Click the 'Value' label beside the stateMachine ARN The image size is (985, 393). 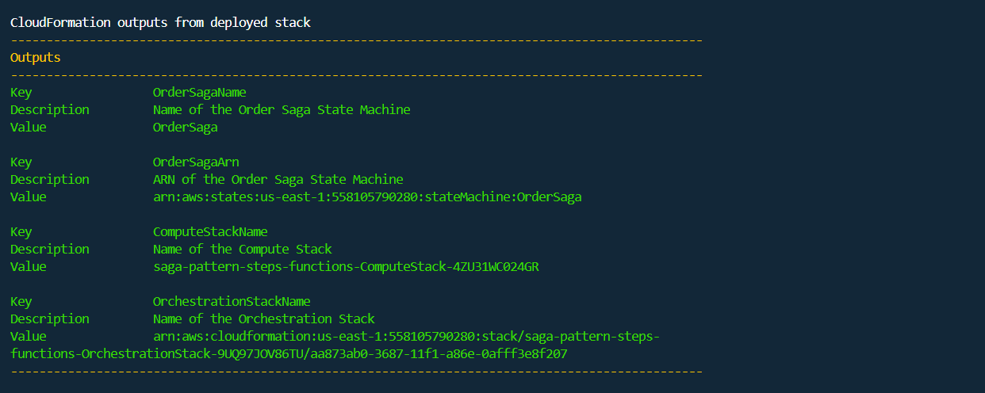click(x=29, y=197)
